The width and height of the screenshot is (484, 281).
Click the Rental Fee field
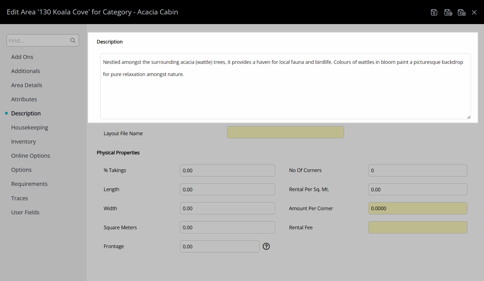click(x=418, y=227)
